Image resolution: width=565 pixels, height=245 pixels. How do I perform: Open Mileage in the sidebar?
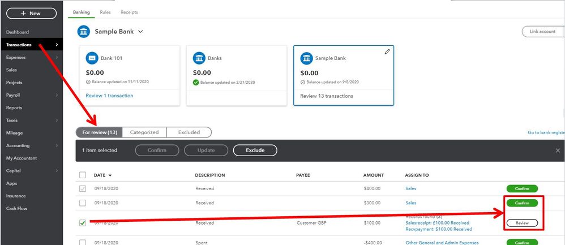(14, 133)
